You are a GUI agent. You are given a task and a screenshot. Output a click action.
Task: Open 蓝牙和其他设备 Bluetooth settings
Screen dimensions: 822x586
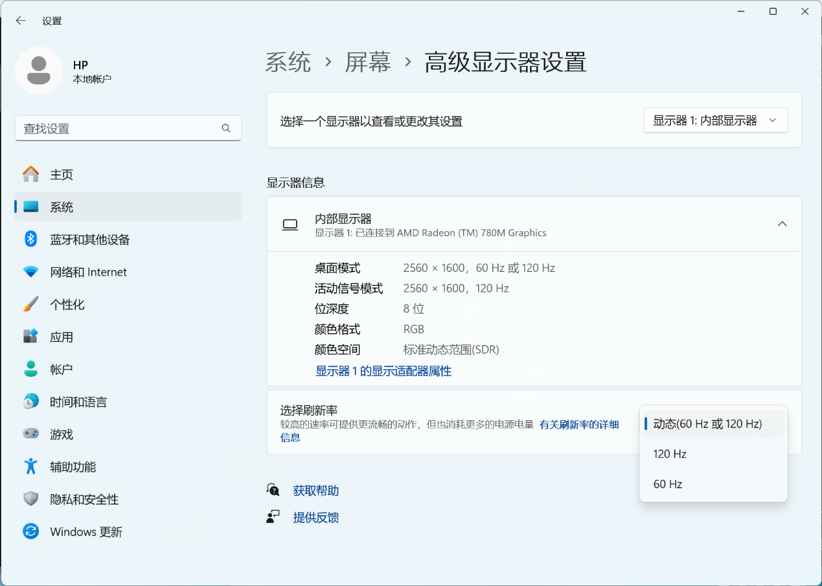click(89, 240)
